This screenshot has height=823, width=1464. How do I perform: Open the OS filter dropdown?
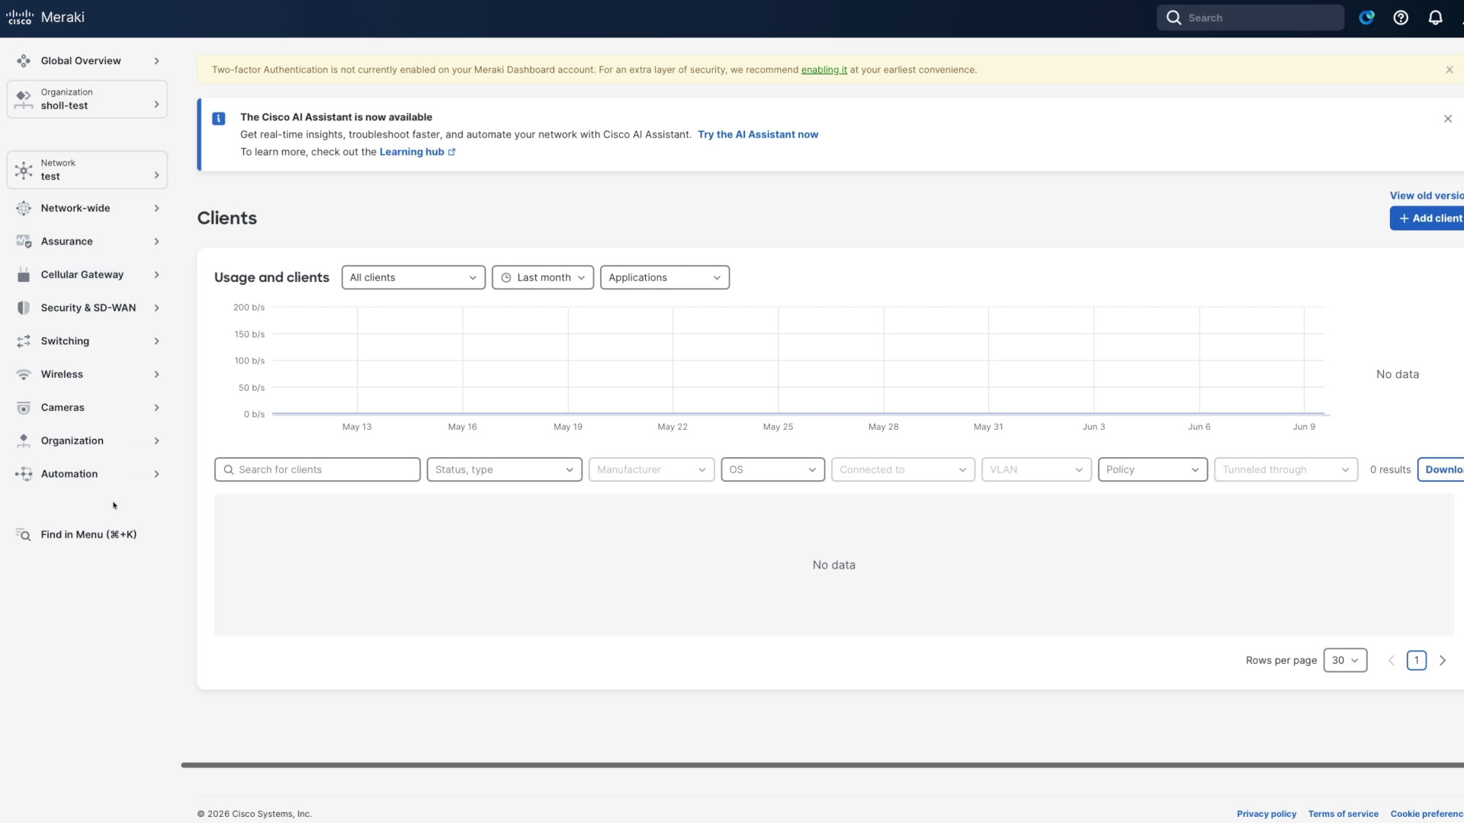[x=772, y=469]
